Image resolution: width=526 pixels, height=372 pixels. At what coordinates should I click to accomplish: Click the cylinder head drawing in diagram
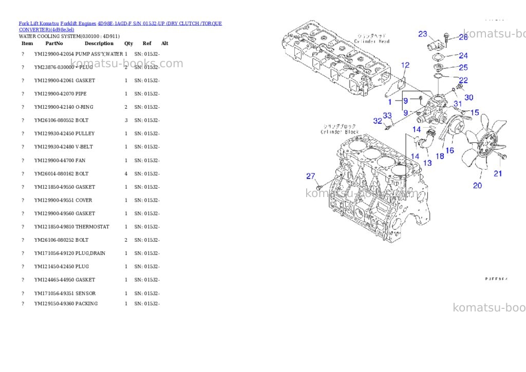tap(336, 57)
